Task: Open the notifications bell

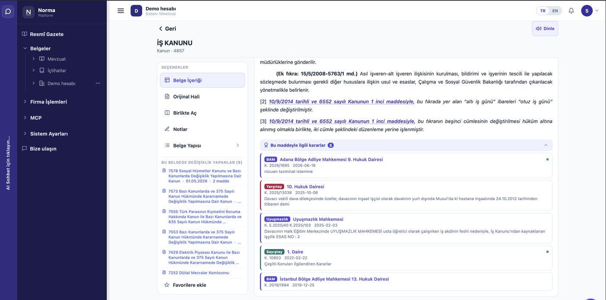Action: 571,11
